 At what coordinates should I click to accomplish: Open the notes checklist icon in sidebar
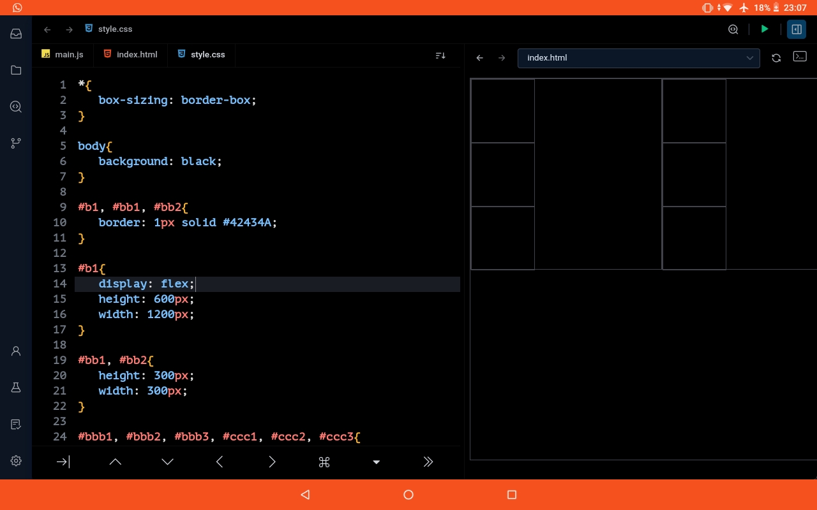[15, 424]
